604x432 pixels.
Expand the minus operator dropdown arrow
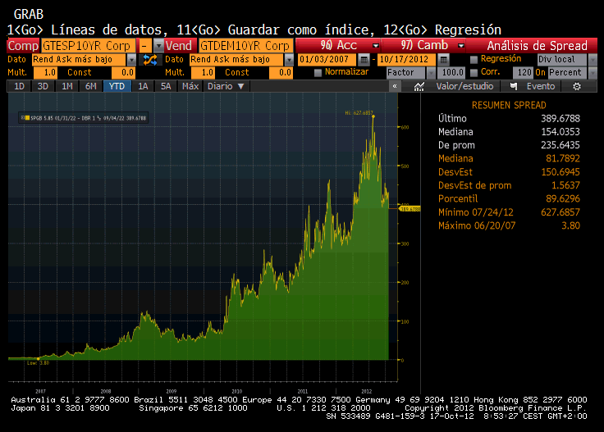coord(158,46)
